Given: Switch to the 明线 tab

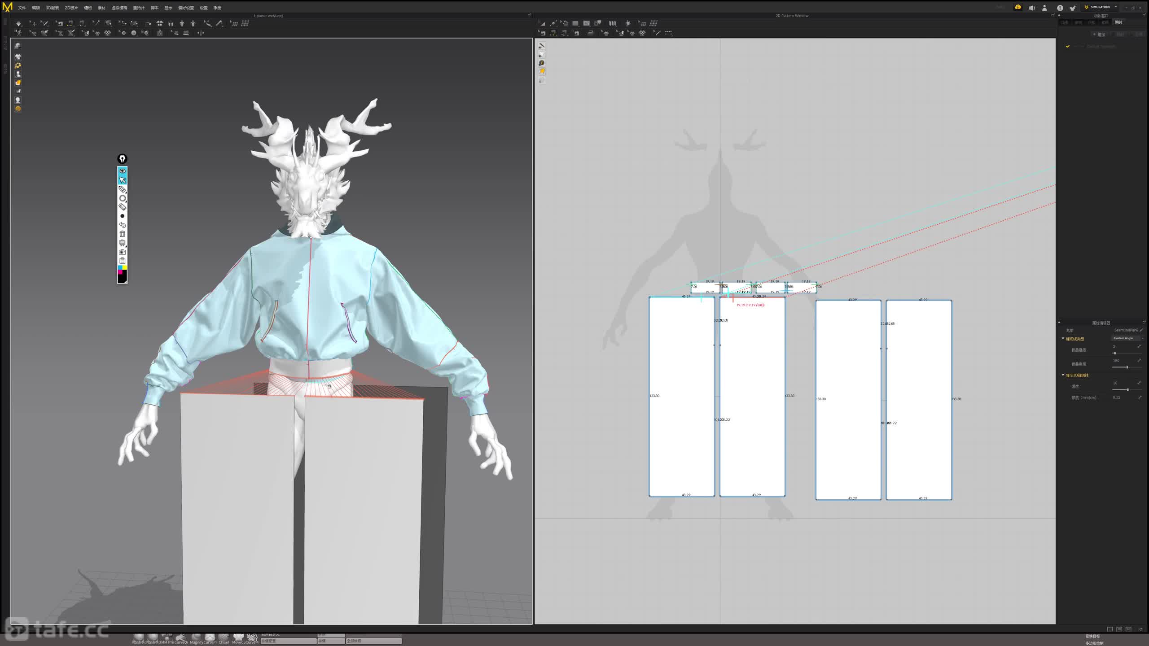Looking at the screenshot, I should click(x=1118, y=22).
